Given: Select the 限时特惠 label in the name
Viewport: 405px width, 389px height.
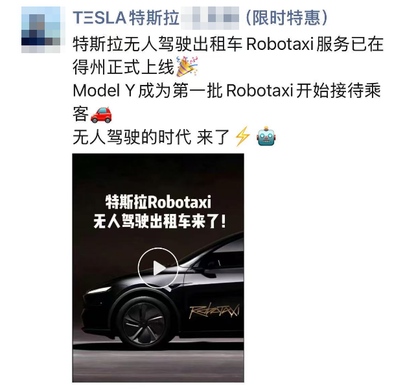Looking at the screenshot, I should click(286, 18).
